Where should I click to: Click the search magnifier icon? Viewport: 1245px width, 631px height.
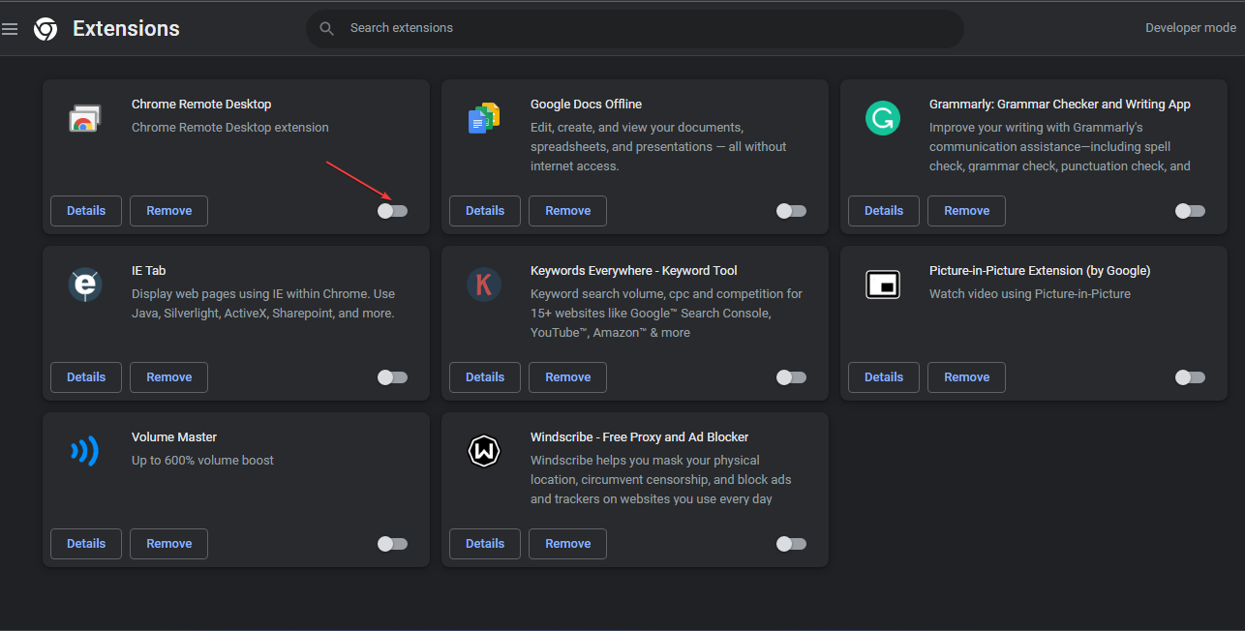[327, 29]
